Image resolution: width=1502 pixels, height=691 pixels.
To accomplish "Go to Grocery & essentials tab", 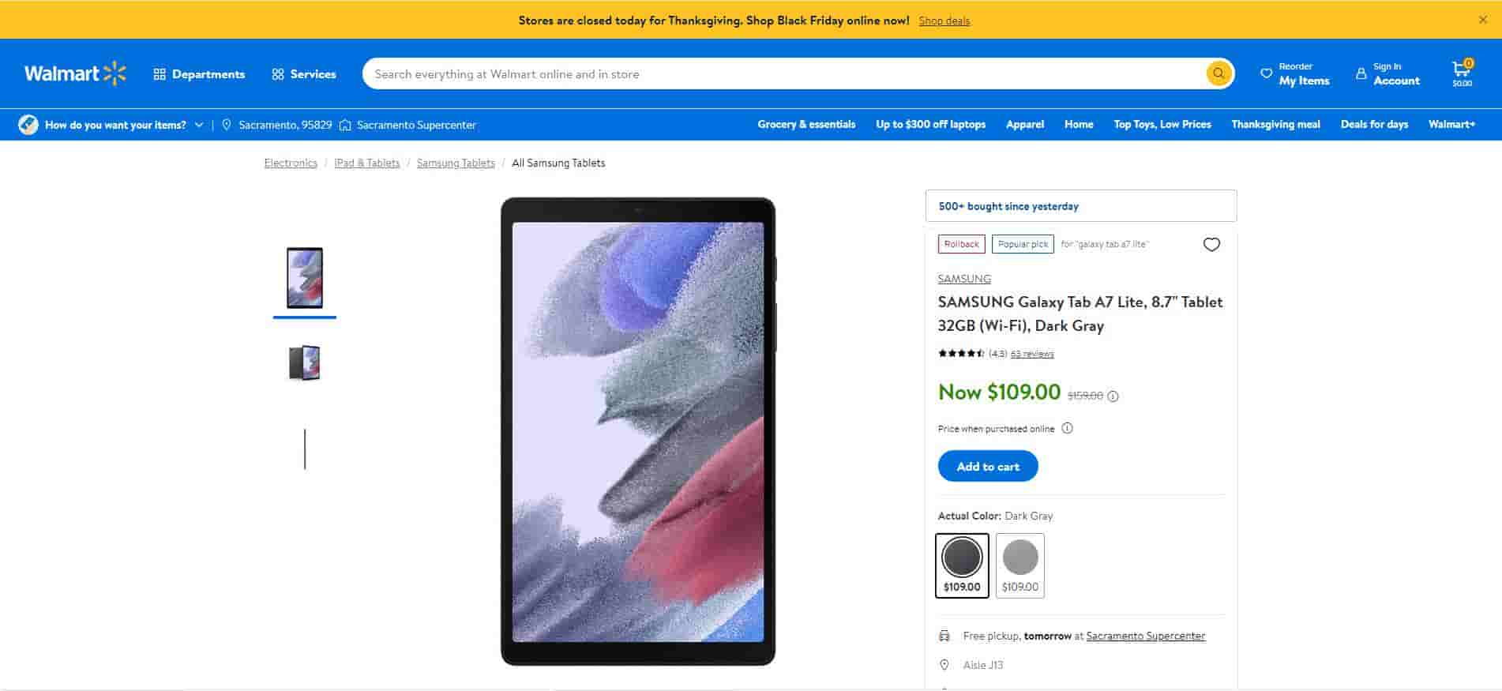I will coord(805,125).
